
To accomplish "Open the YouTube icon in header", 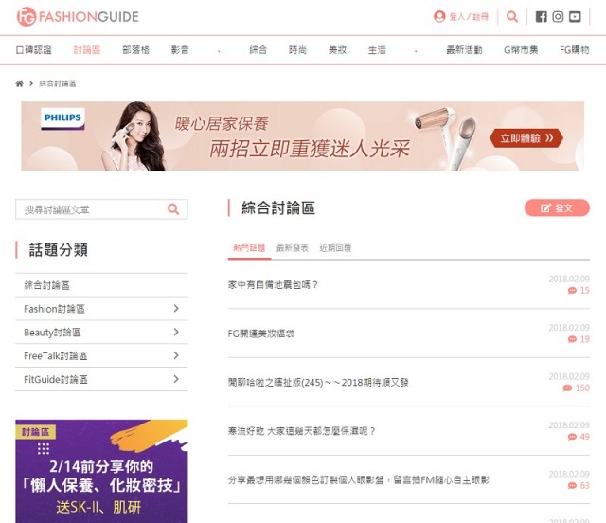I will [x=575, y=16].
